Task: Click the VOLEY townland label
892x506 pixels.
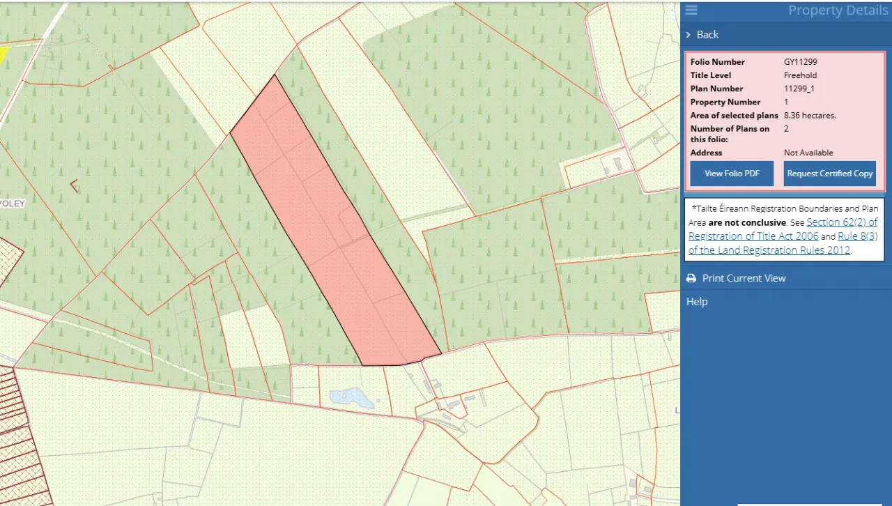Action: (x=13, y=204)
